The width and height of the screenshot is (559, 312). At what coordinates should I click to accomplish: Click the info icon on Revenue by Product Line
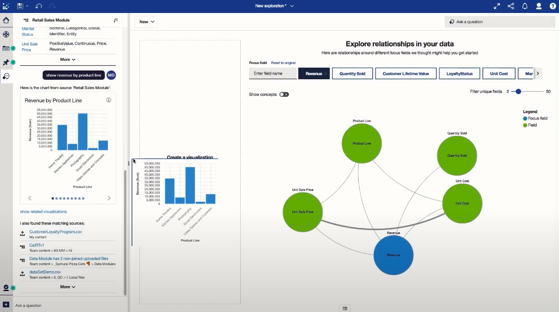click(108, 100)
